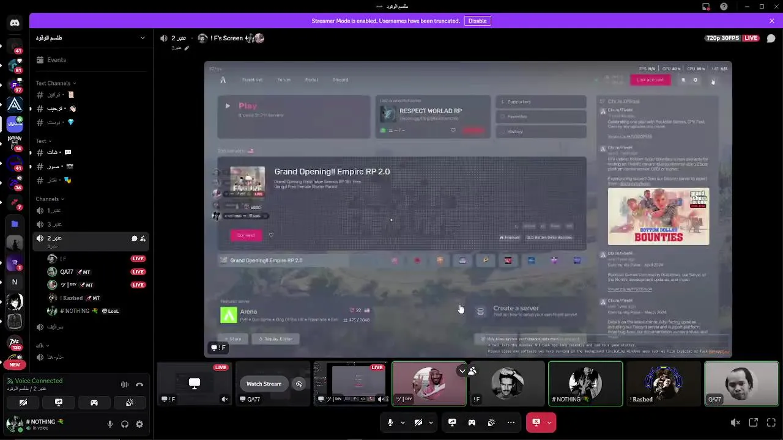Open soundboard from voice panel

tap(130, 403)
